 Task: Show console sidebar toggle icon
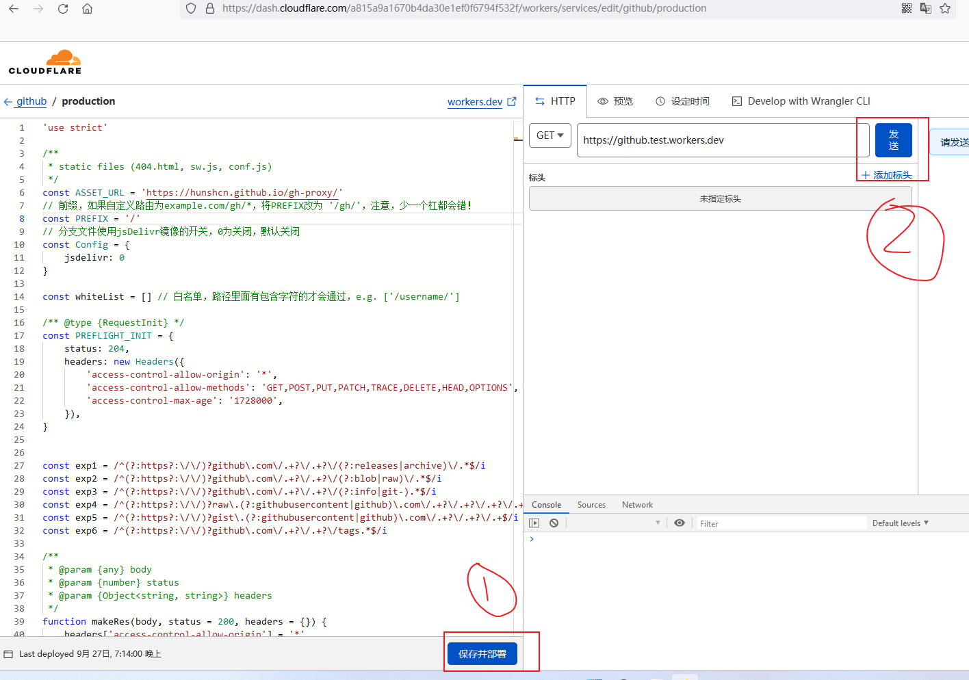(534, 523)
